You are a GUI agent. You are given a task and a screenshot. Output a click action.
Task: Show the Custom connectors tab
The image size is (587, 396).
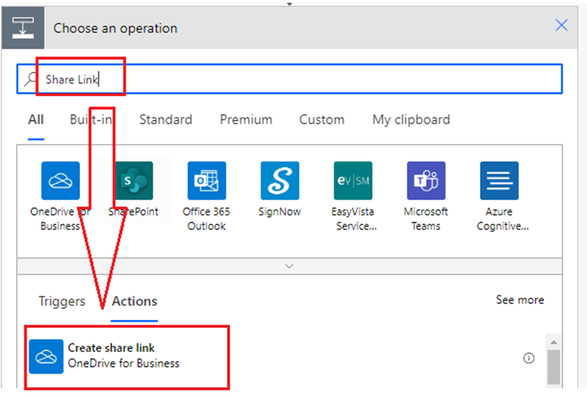(322, 120)
